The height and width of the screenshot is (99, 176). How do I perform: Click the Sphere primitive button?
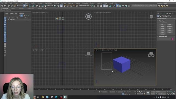[x=162, y=26]
